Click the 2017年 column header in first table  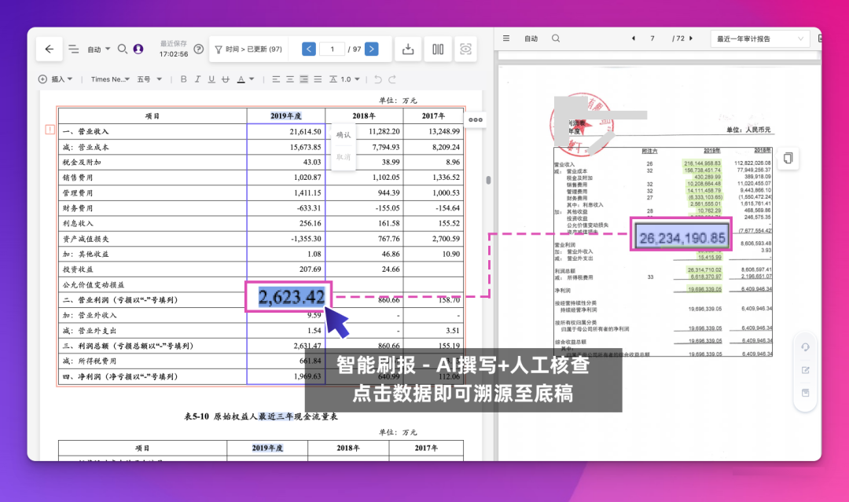(x=433, y=115)
